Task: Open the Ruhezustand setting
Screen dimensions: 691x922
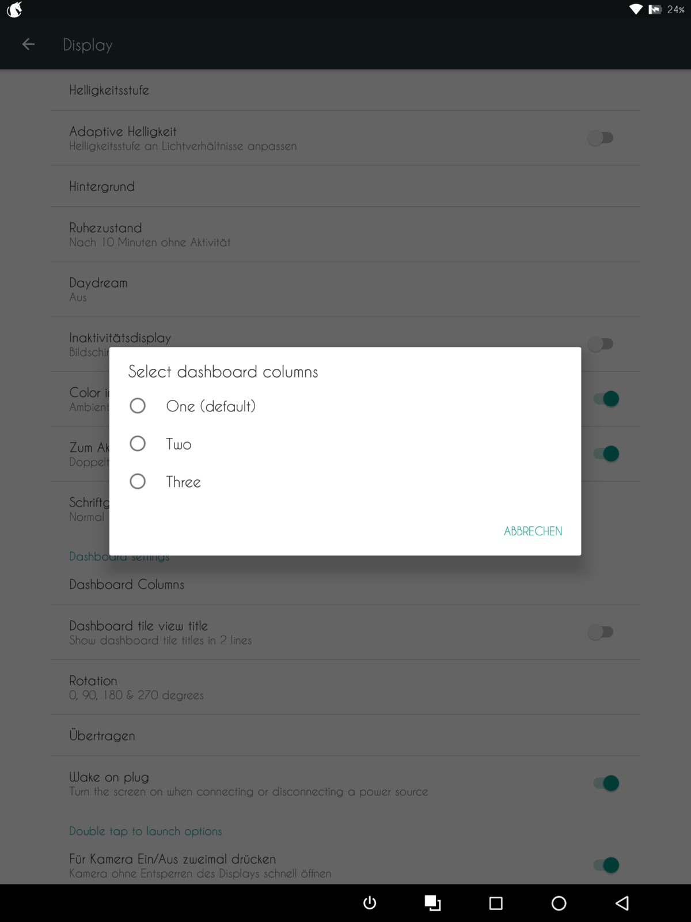Action: pos(150,235)
